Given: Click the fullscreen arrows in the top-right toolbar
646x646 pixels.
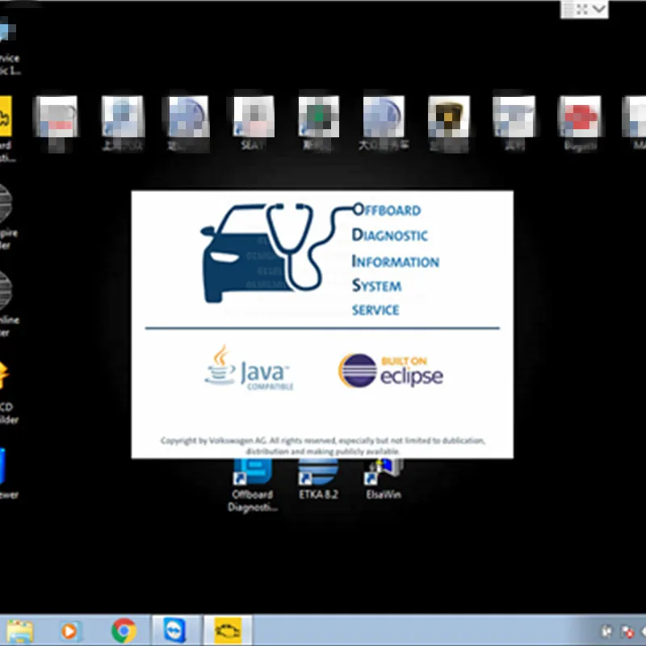Looking at the screenshot, I should point(582,9).
